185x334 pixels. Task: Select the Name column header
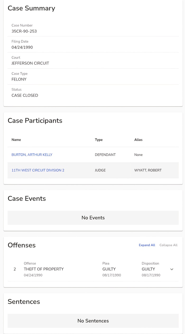pos(16,140)
